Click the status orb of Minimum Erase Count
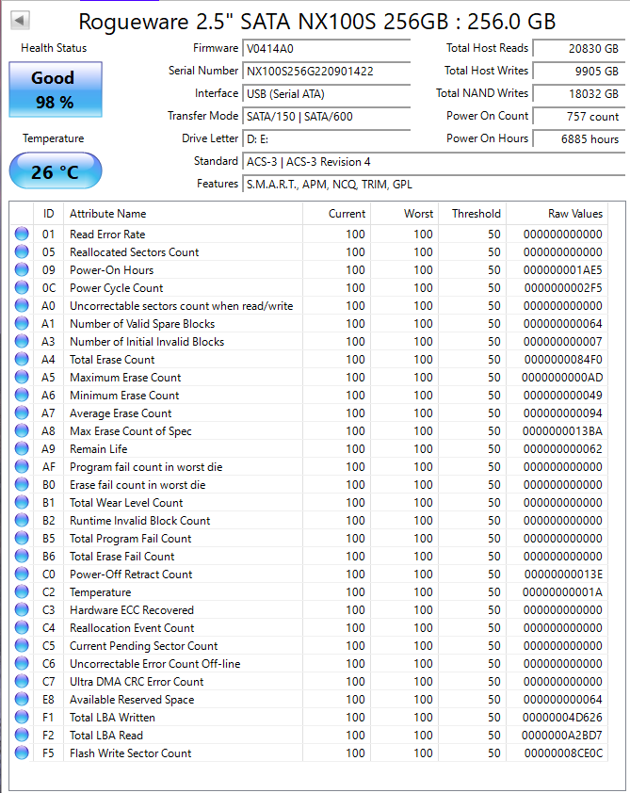The image size is (630, 793). [22, 395]
